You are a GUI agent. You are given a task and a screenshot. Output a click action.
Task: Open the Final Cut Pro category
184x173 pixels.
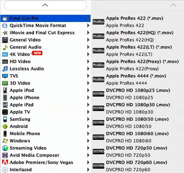click(45, 18)
